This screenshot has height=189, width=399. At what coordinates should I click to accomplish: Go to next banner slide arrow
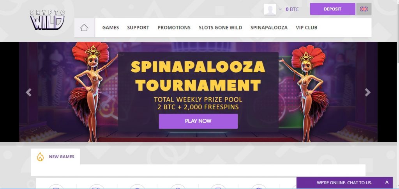[x=367, y=92]
